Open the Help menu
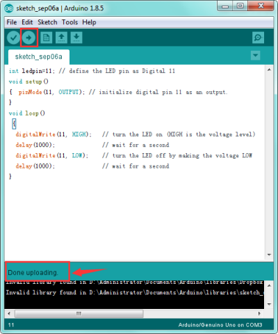Viewport: 278px width, 334px height. click(89, 22)
